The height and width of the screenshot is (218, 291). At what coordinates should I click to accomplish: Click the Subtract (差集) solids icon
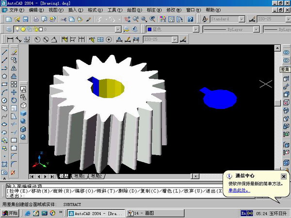coord(286,61)
